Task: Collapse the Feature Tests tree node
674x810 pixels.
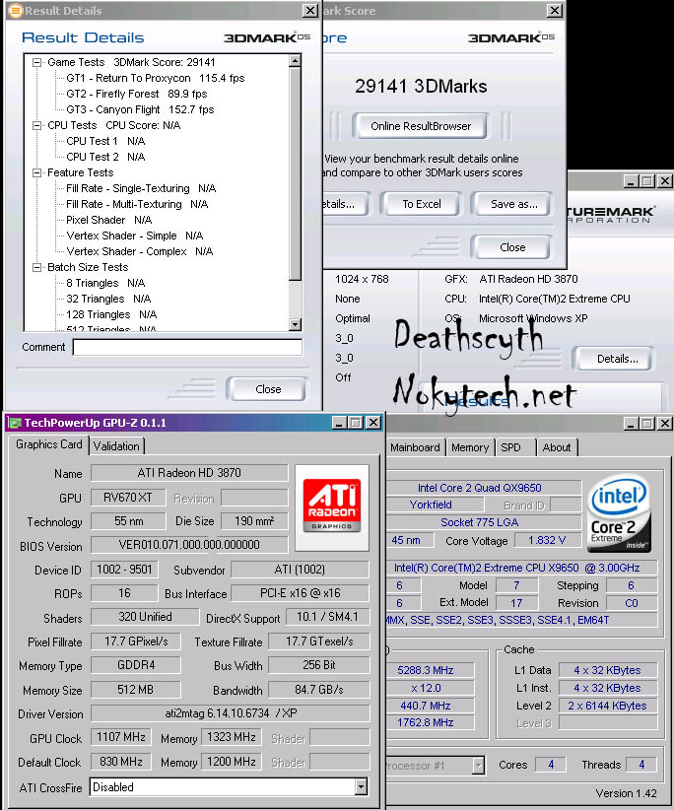Action: [x=36, y=173]
